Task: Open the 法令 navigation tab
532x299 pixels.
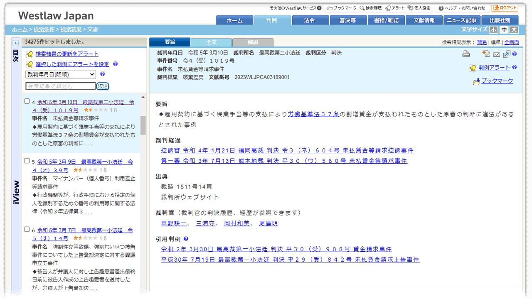Action: pyautogui.click(x=310, y=20)
